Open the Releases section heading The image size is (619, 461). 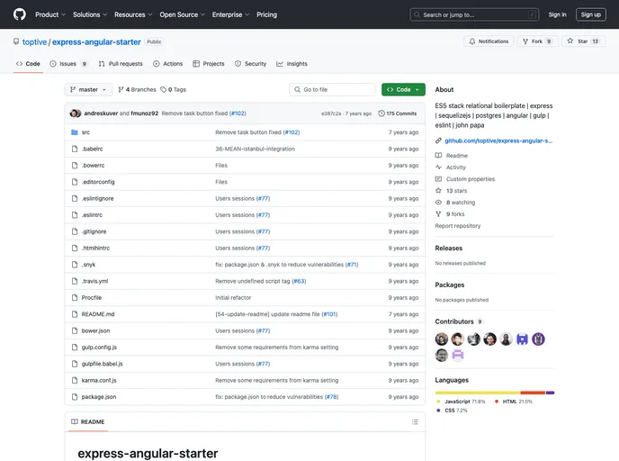pyautogui.click(x=448, y=249)
